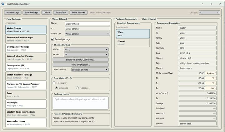This screenshot has width=225, height=132.
Task: Select the Rigorous radio button
Action: [x=77, y=88]
